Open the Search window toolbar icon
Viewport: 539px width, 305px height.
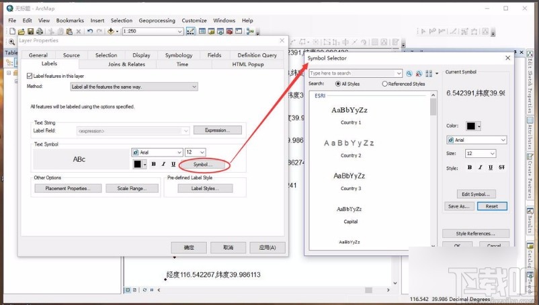pyautogui.click(x=220, y=32)
